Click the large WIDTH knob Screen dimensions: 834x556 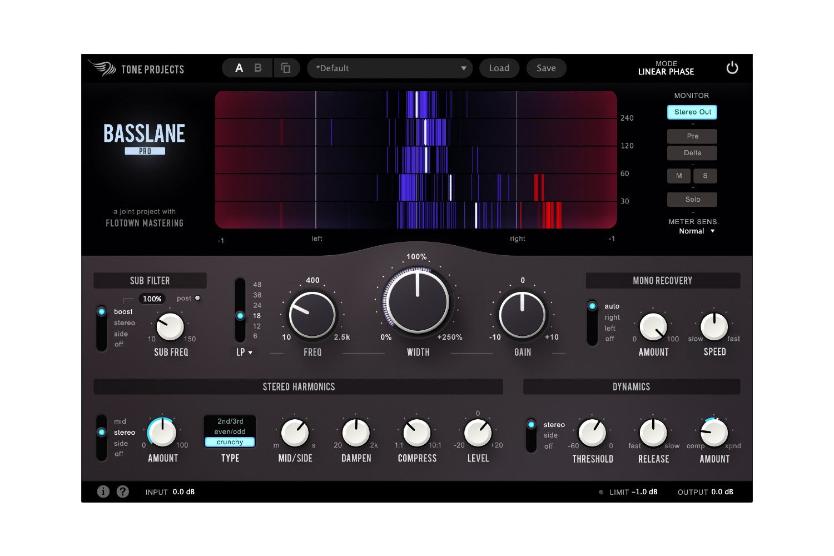tap(418, 302)
